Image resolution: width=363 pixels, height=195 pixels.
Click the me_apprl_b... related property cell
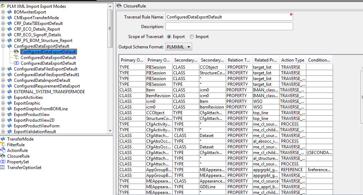[x=266, y=187]
